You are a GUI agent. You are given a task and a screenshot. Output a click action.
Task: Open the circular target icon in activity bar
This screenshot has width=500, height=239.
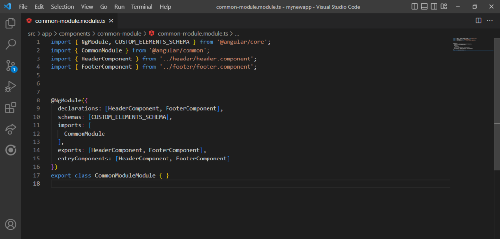[11, 150]
